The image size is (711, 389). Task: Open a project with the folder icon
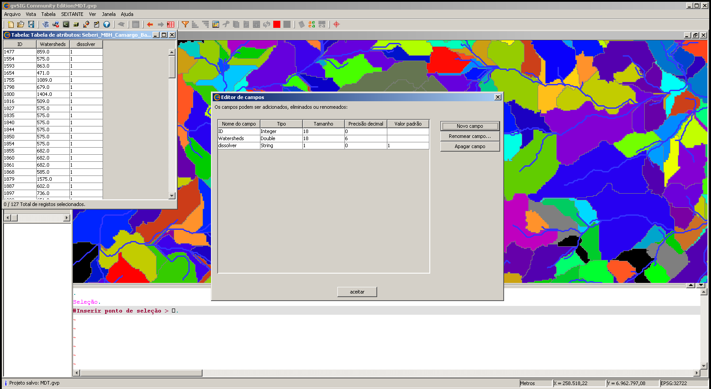(x=20, y=24)
